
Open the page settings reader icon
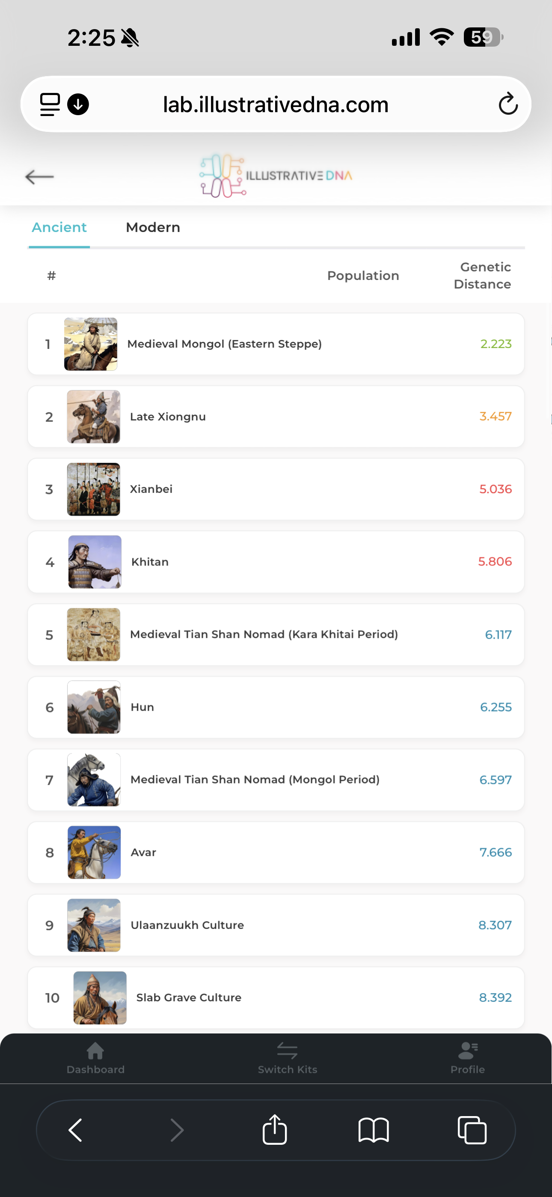(50, 104)
